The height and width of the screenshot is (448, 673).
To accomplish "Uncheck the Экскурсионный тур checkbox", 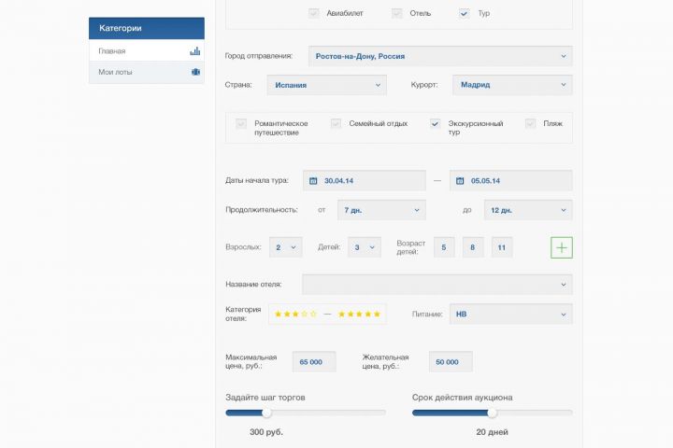I will pos(436,123).
